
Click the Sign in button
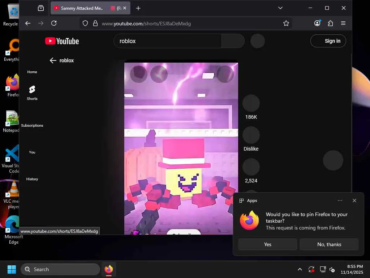pos(328,41)
